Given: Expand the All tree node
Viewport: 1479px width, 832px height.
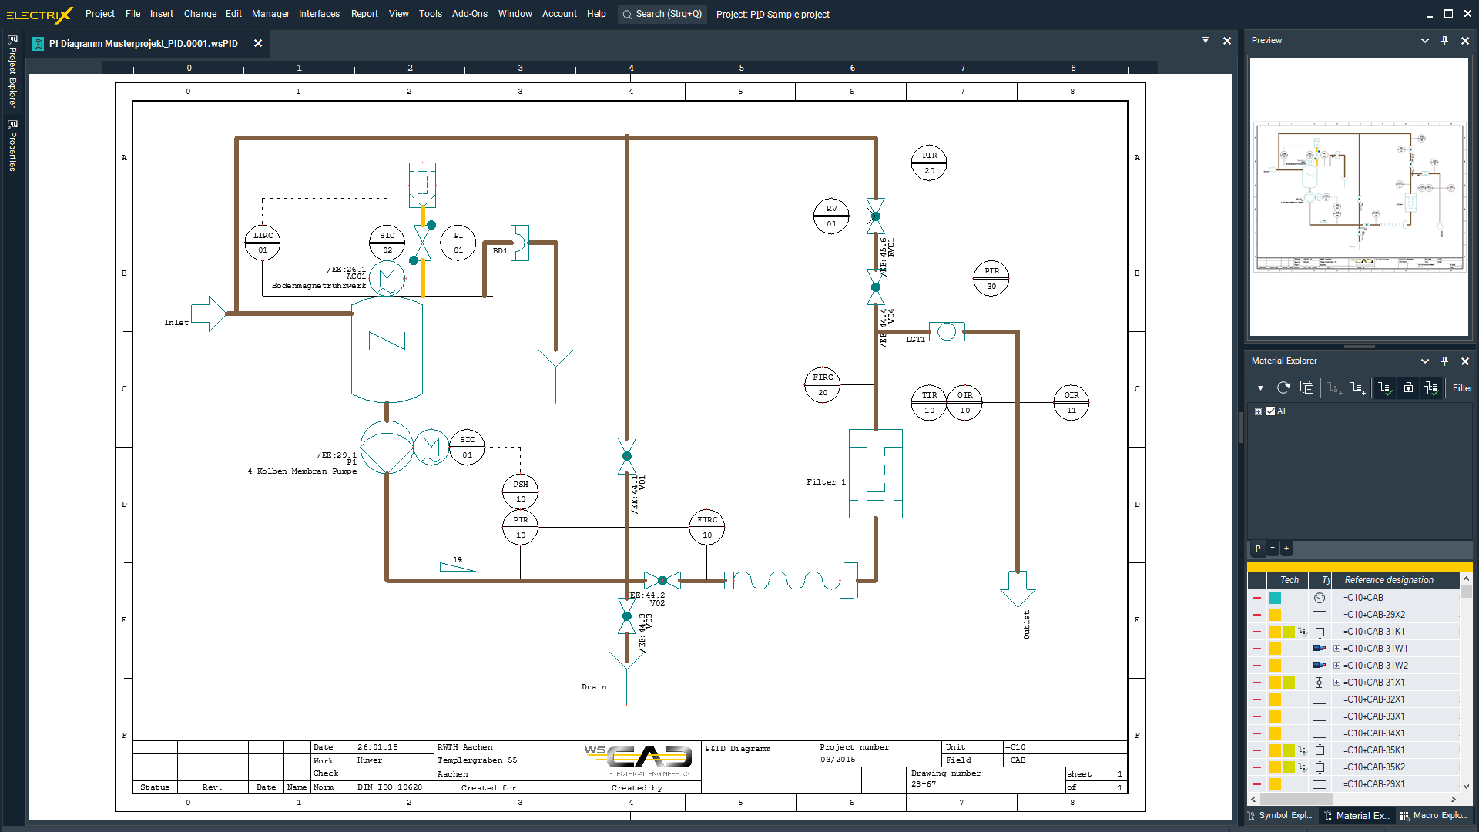Looking at the screenshot, I should pyautogui.click(x=1258, y=411).
